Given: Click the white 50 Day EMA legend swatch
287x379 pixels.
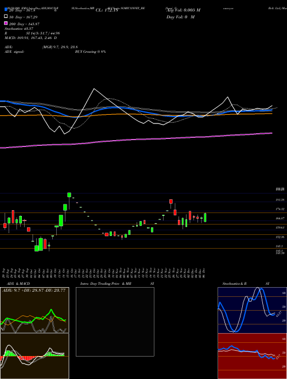Looking at the screenshot, I should click(x=6, y=17).
